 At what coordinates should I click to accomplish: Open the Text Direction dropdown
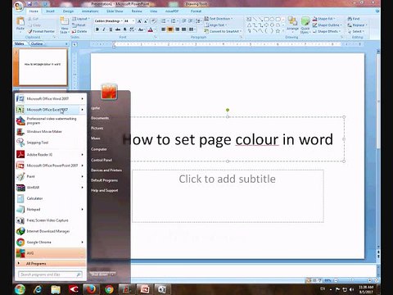pyautogui.click(x=219, y=19)
